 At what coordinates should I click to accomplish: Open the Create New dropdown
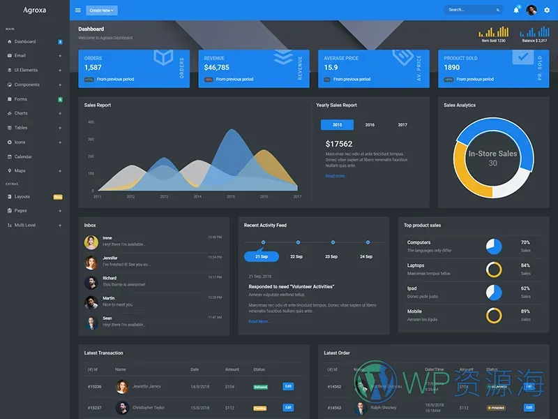point(102,10)
